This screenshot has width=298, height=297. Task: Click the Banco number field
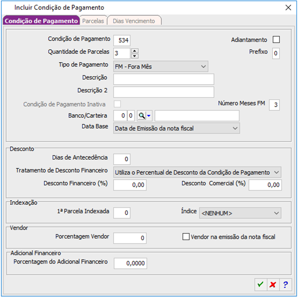(x=120, y=115)
